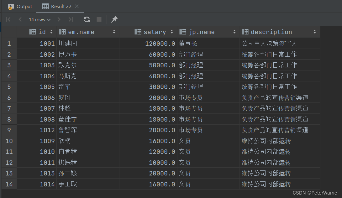Select id cell 1012
342x198 pixels.
(37, 130)
